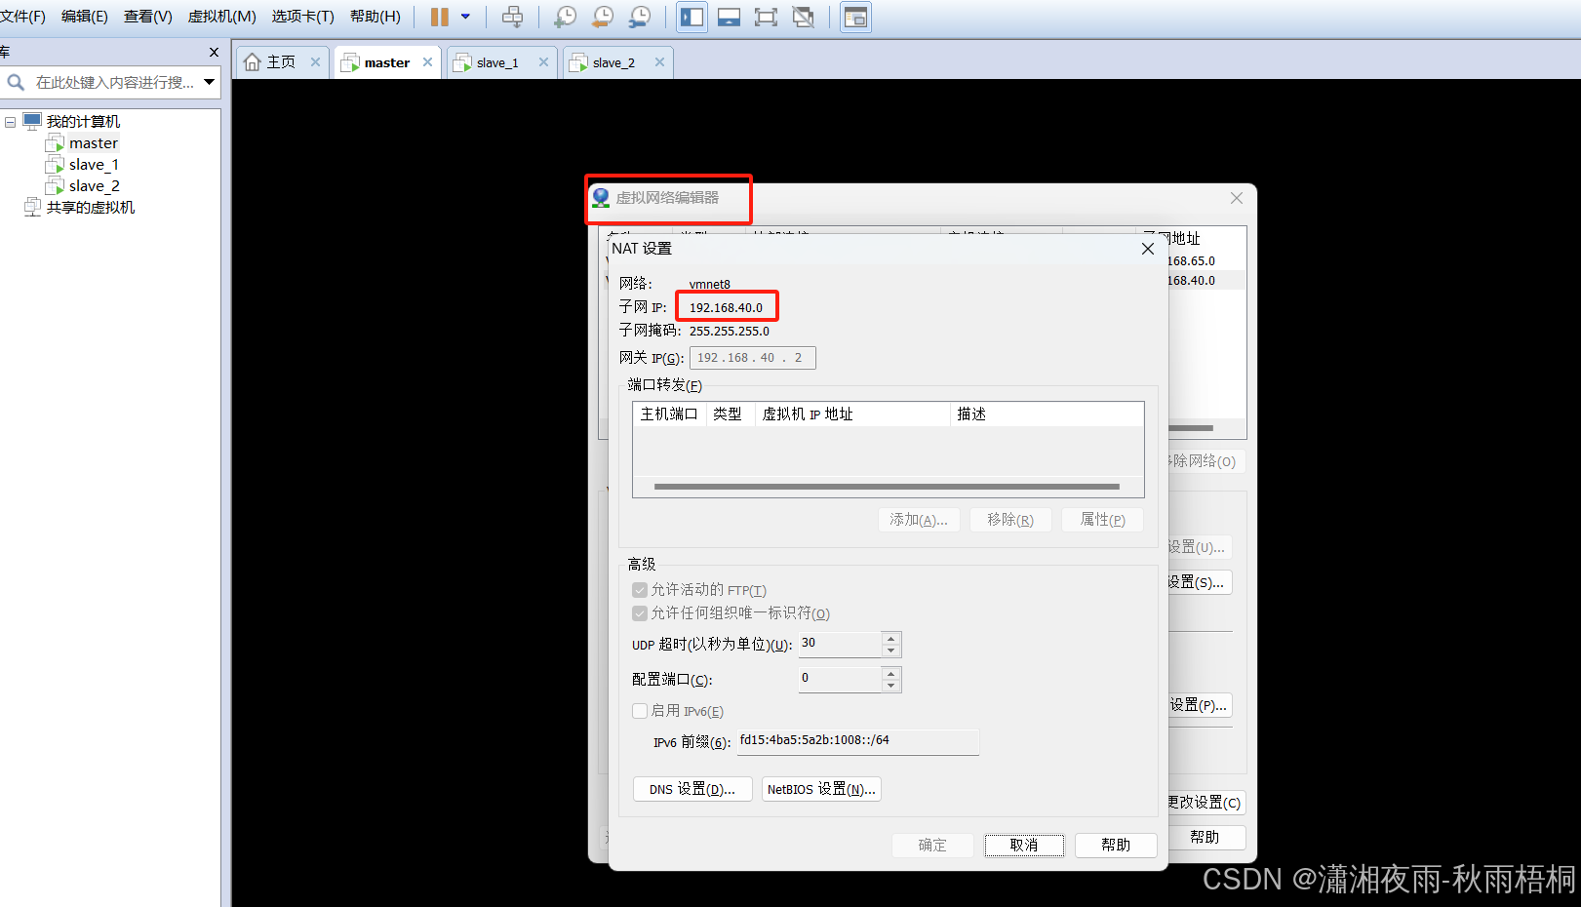Decrease UDP timeout with the down arrow
Image resolution: width=1581 pixels, height=907 pixels.
pos(890,651)
